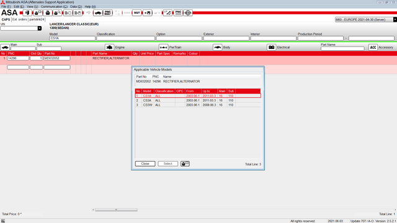This screenshot has width=397, height=223.
Task: Click the exit door toolbar icon
Action: pos(27,12)
